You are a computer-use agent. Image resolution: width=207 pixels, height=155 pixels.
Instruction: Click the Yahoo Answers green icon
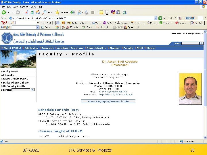pos(161,23)
